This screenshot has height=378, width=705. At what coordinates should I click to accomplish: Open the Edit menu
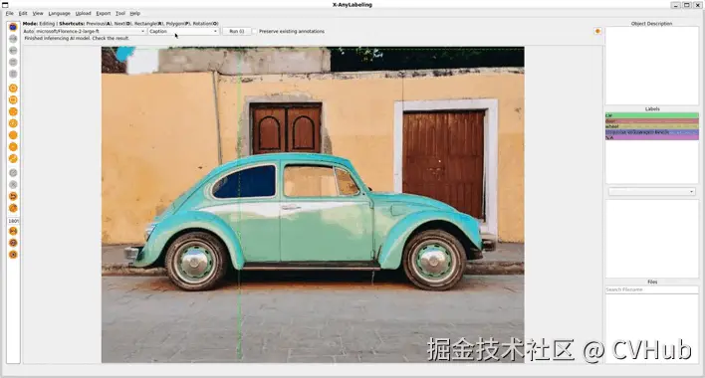(23, 14)
